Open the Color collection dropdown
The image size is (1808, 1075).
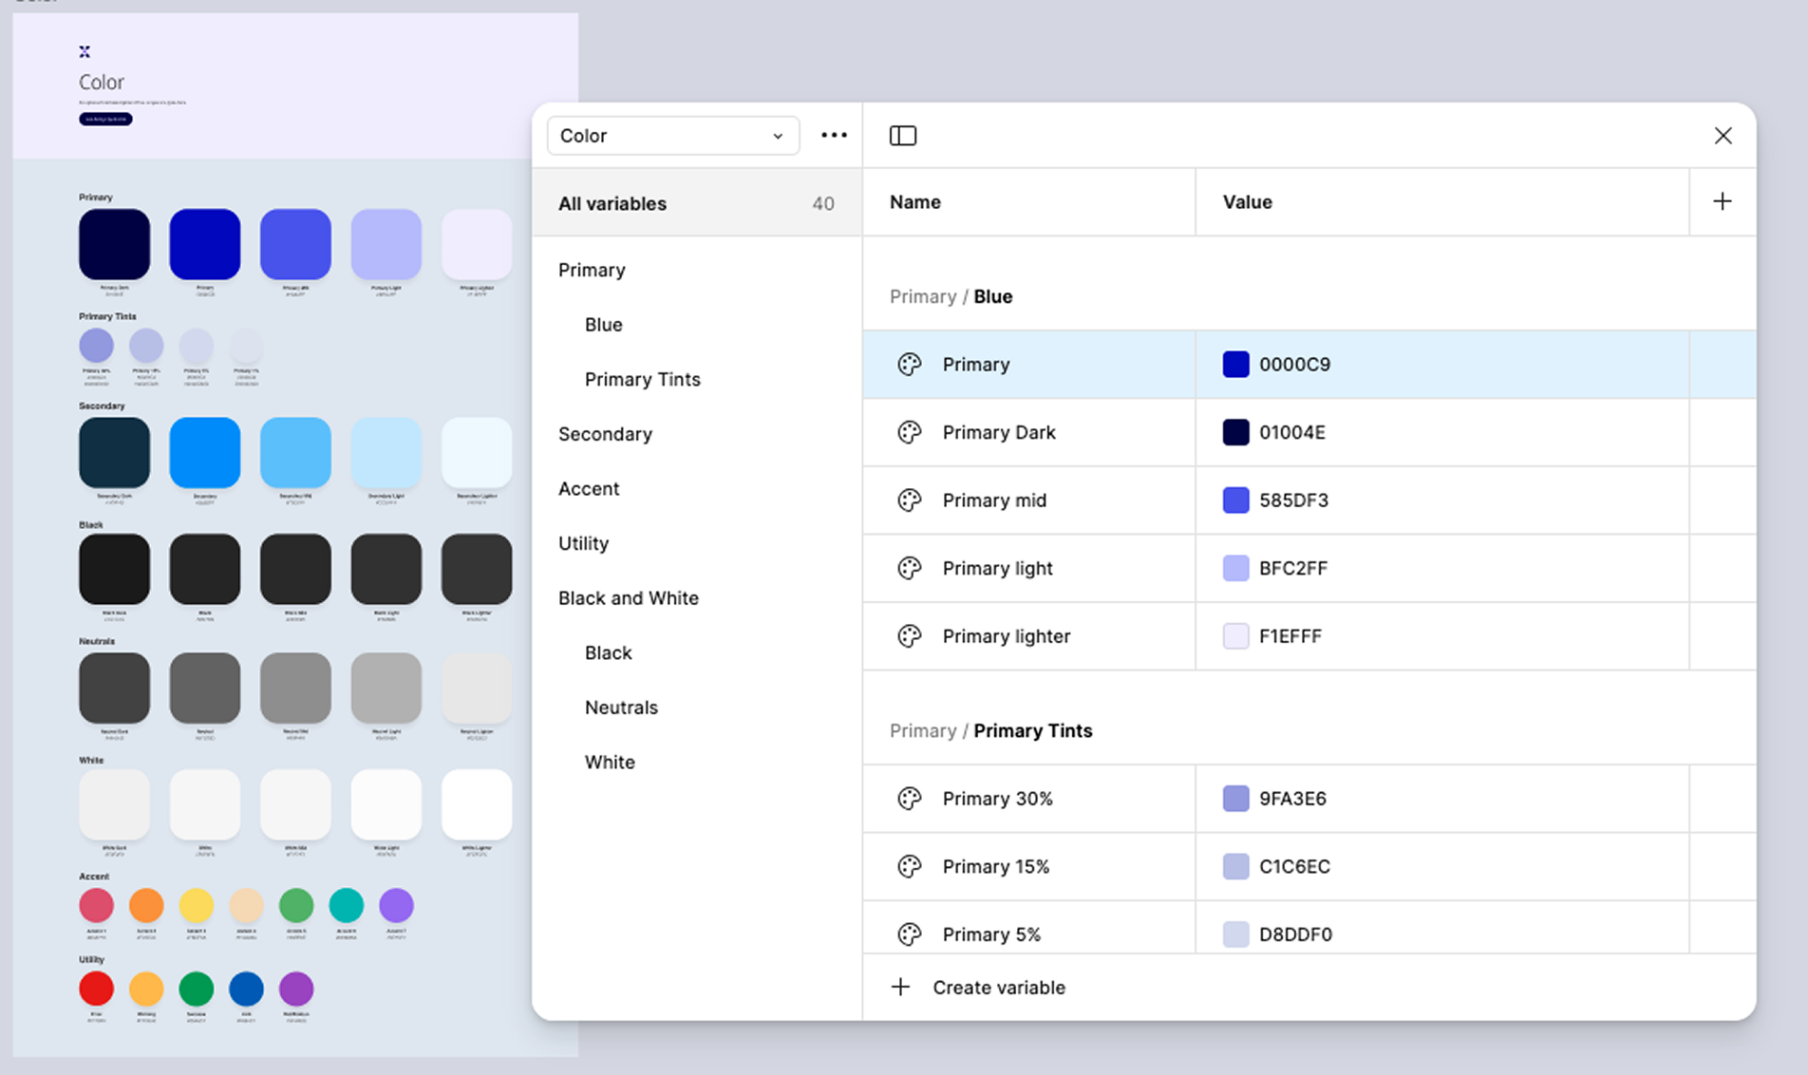pos(672,135)
